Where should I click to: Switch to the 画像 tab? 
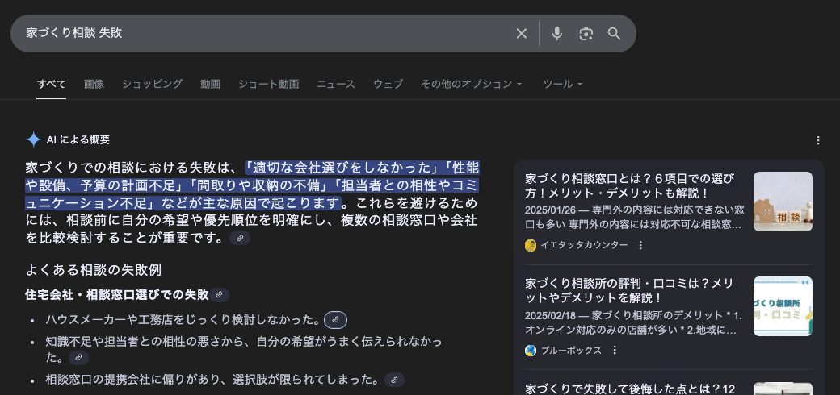pyautogui.click(x=94, y=84)
